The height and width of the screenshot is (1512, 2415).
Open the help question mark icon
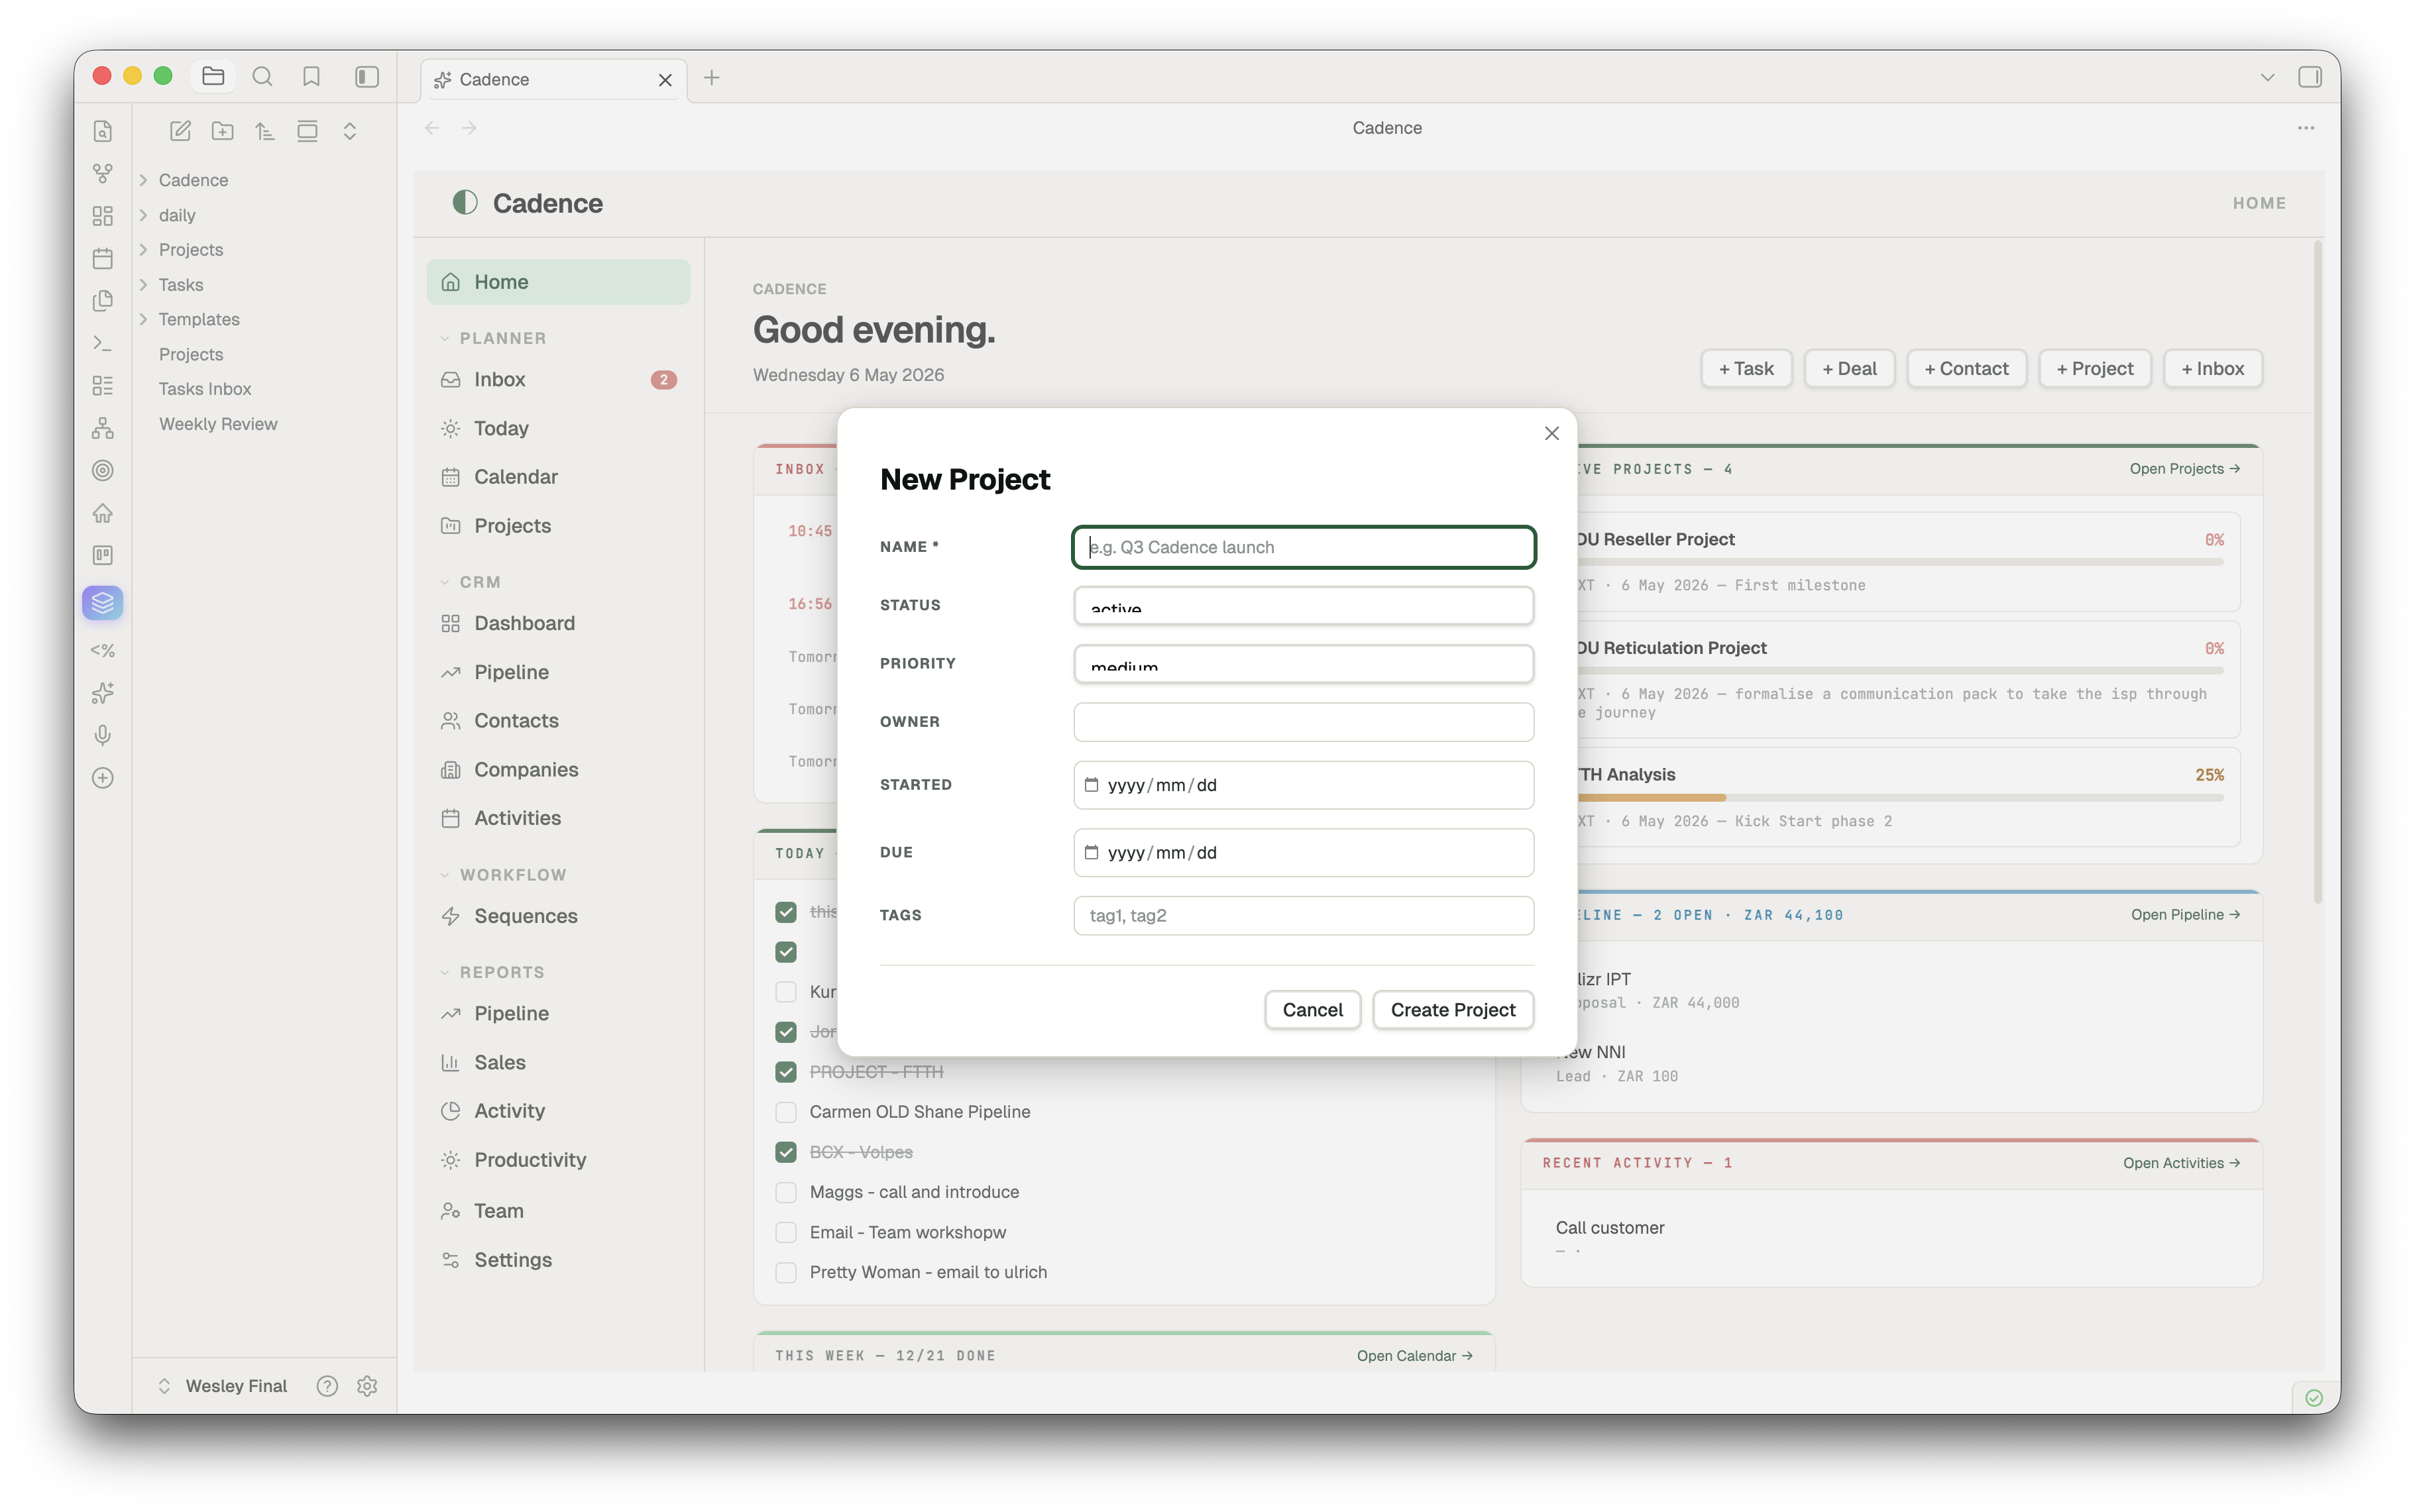tap(327, 1386)
